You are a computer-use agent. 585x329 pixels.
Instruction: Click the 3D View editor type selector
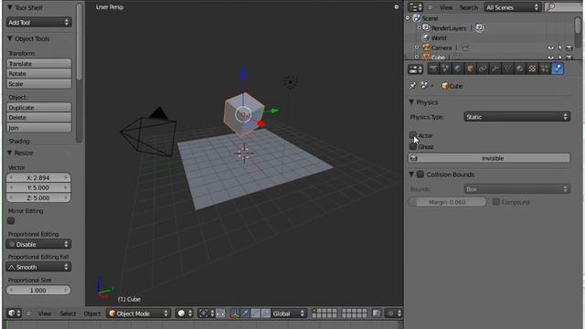point(15,313)
